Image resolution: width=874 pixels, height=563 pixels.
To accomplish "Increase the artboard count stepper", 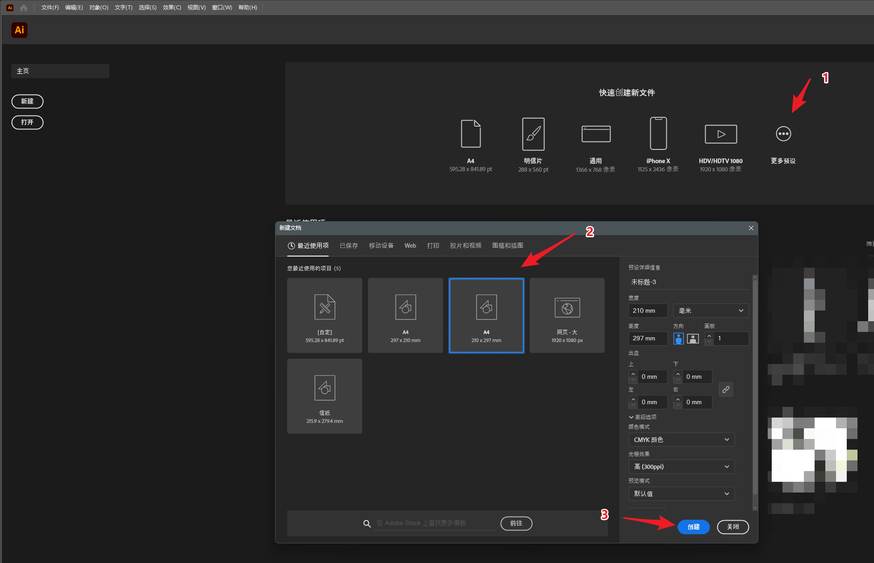I will (709, 335).
